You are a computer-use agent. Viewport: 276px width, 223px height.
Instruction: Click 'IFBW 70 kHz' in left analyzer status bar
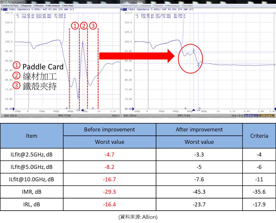65,115
